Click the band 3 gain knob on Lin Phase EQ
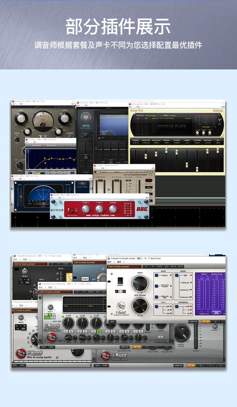 coord(96,323)
